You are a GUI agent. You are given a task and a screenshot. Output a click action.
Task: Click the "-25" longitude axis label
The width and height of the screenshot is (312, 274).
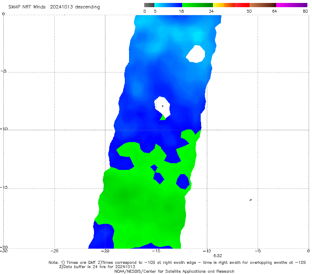(54, 251)
